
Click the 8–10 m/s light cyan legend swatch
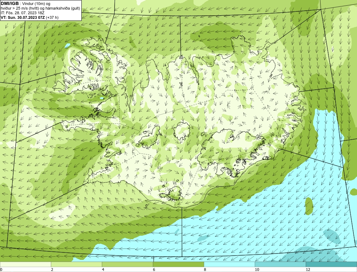[x=230, y=264]
